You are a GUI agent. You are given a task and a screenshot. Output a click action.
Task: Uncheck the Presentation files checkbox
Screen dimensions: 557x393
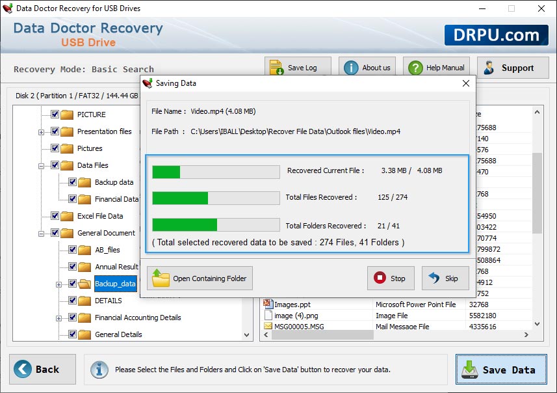pos(55,131)
